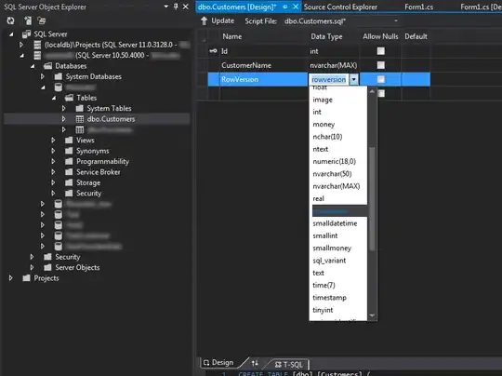
Task: Click the Refresh icon in Object Explorer
Action: click(x=10, y=20)
